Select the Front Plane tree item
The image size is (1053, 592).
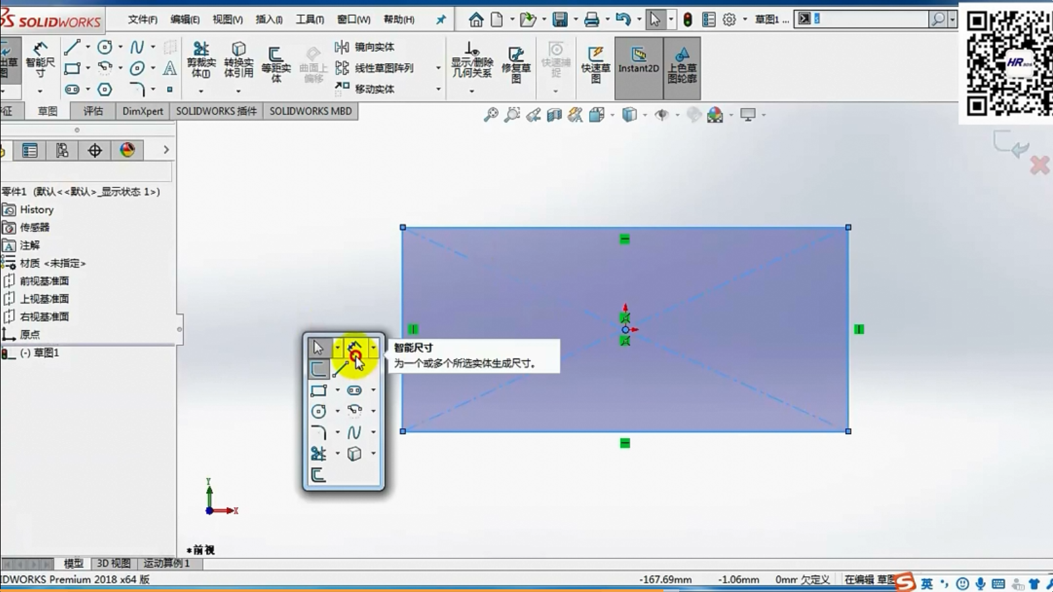(x=43, y=281)
